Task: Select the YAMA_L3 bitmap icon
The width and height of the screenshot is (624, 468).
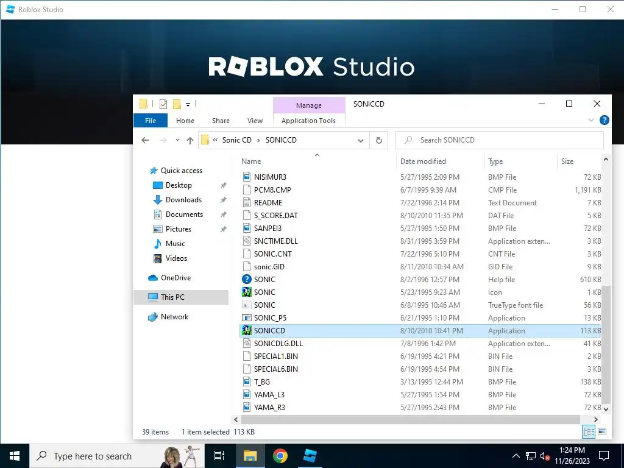Action: (247, 394)
